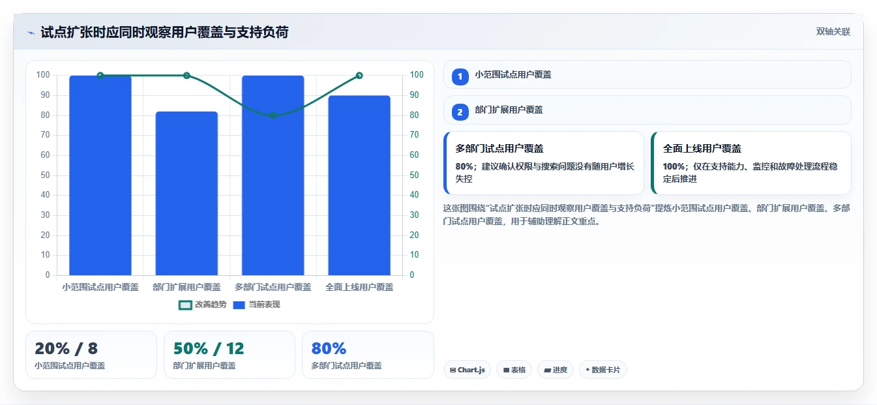Click the blue number 1 badge
Viewport: 877px width, 405px height.
pos(460,76)
